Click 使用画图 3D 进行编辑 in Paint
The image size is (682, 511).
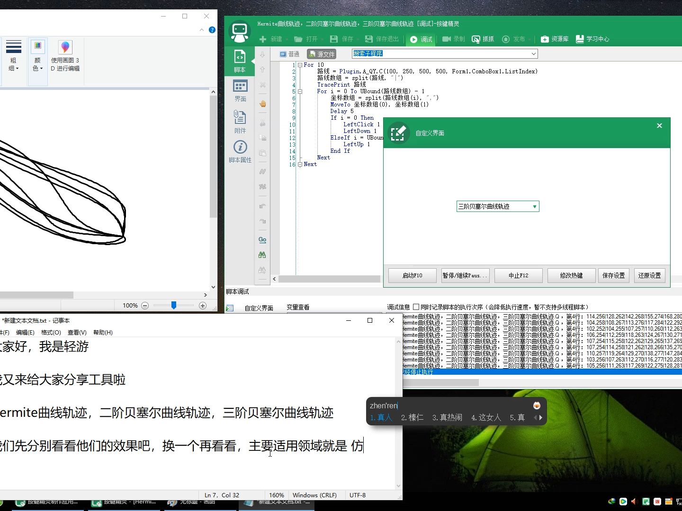pyautogui.click(x=65, y=56)
